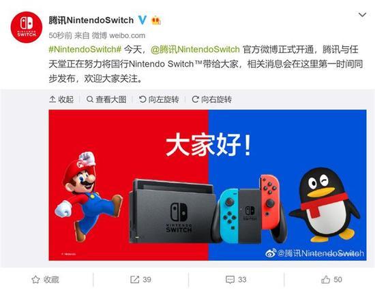Screen dimensions: 375x290
Task: Open the #NintendoSwitch# hashtag topic
Action: [x=85, y=50]
